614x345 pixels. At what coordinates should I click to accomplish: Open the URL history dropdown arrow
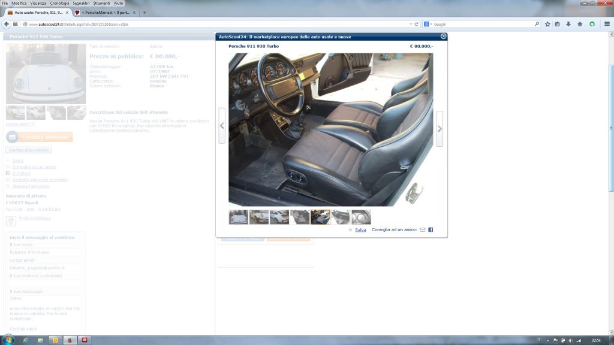pyautogui.click(x=411, y=24)
